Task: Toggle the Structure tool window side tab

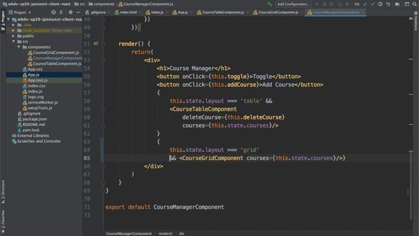Action: [x=3, y=192]
